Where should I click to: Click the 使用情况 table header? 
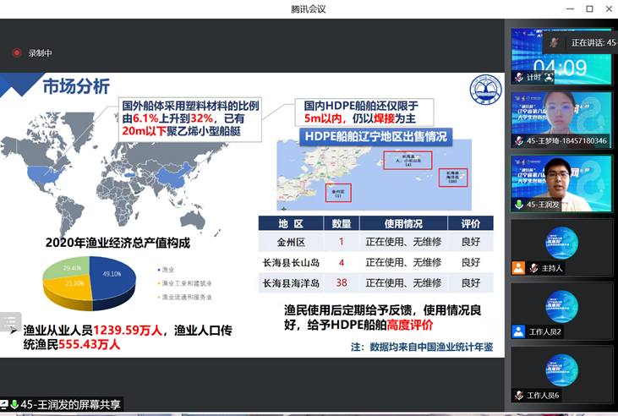tap(403, 223)
